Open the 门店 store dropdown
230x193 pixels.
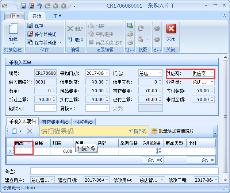point(160,73)
